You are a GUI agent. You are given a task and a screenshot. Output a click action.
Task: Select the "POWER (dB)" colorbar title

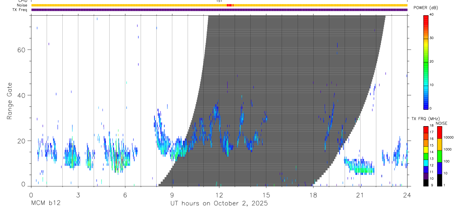pos(426,8)
